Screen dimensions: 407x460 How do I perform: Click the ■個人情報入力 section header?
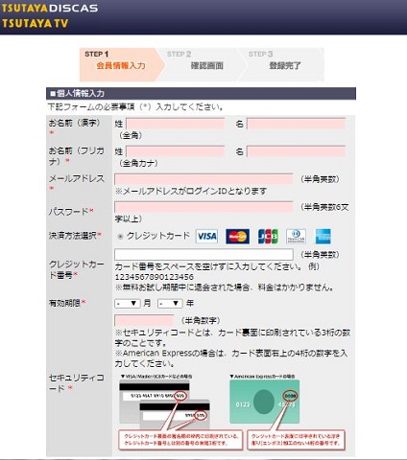tap(201, 94)
